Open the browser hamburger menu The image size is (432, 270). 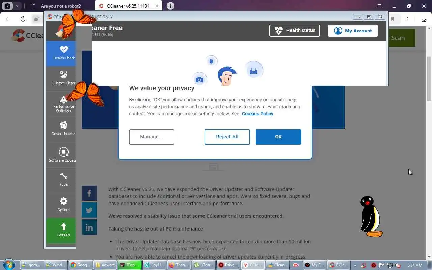click(x=379, y=6)
